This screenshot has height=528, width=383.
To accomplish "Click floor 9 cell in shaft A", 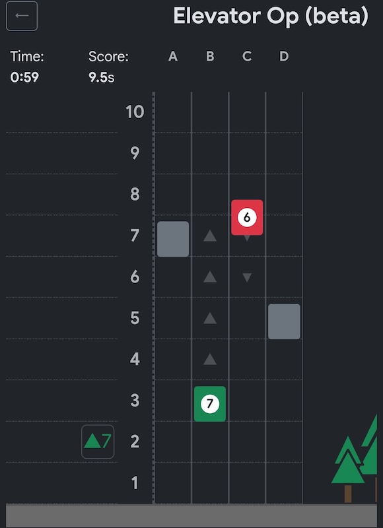I will [x=173, y=153].
